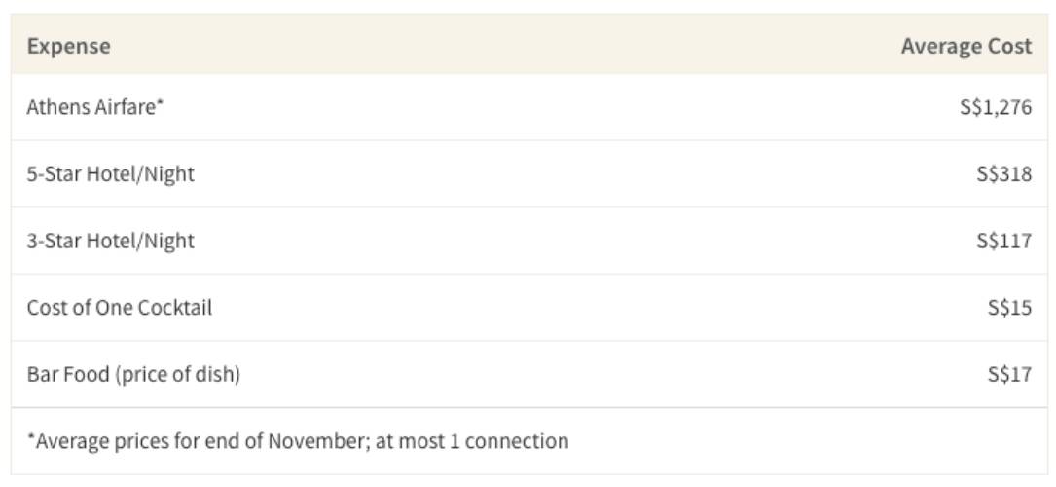Click the word 'Athens' in the first row
The width and height of the screenshot is (1056, 487).
point(58,107)
